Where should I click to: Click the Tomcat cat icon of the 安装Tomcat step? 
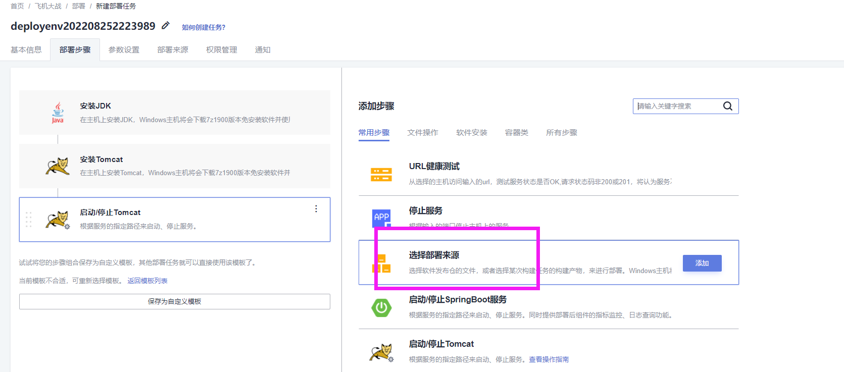[x=58, y=166]
